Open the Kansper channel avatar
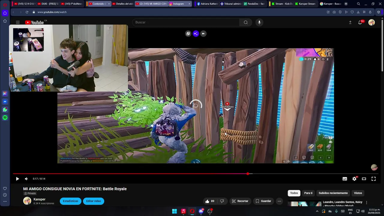 [x=27, y=201]
